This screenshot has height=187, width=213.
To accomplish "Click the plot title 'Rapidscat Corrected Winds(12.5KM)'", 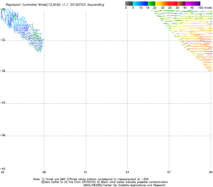I will click(33, 5).
